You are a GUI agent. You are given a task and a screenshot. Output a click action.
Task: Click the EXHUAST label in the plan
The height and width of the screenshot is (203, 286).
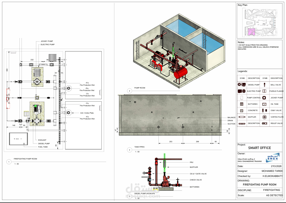(x=42, y=140)
